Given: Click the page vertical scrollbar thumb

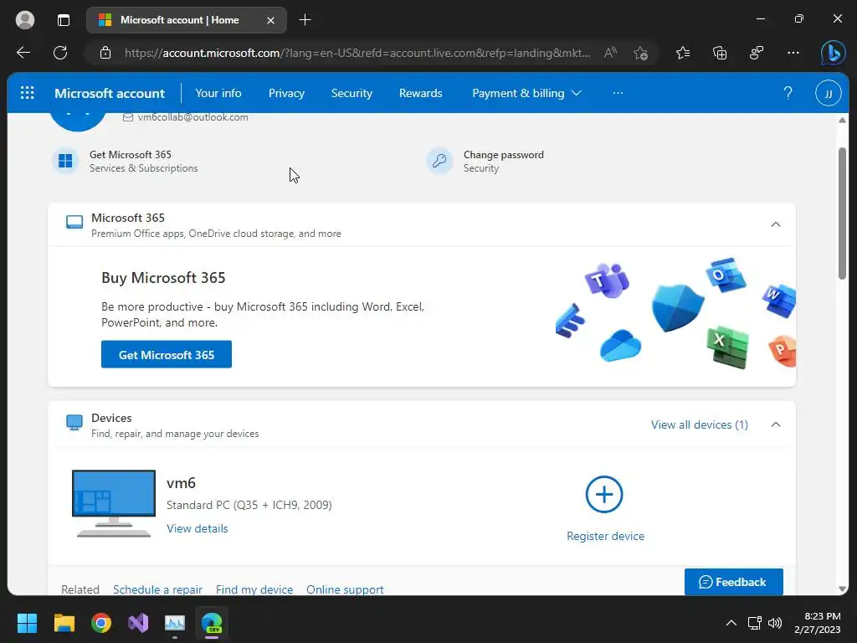Looking at the screenshot, I should point(842,213).
